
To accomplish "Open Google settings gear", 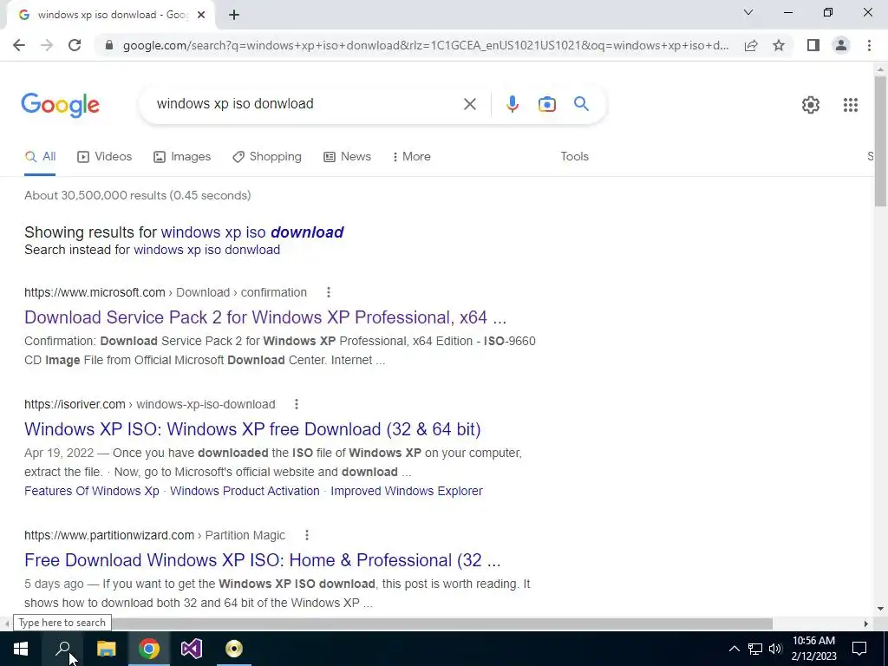I will point(811,105).
